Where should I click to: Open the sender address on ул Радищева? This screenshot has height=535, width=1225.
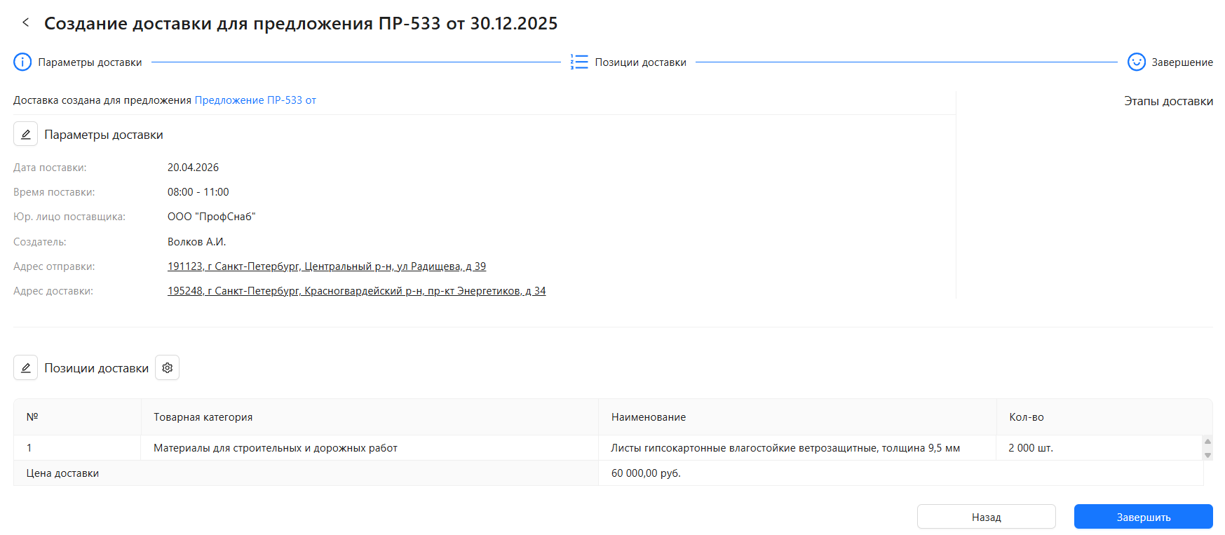327,266
